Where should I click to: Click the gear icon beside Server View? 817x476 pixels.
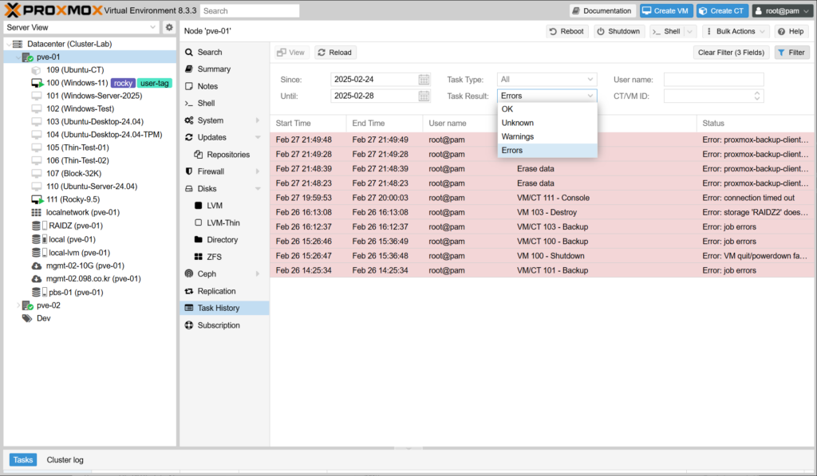pos(169,27)
